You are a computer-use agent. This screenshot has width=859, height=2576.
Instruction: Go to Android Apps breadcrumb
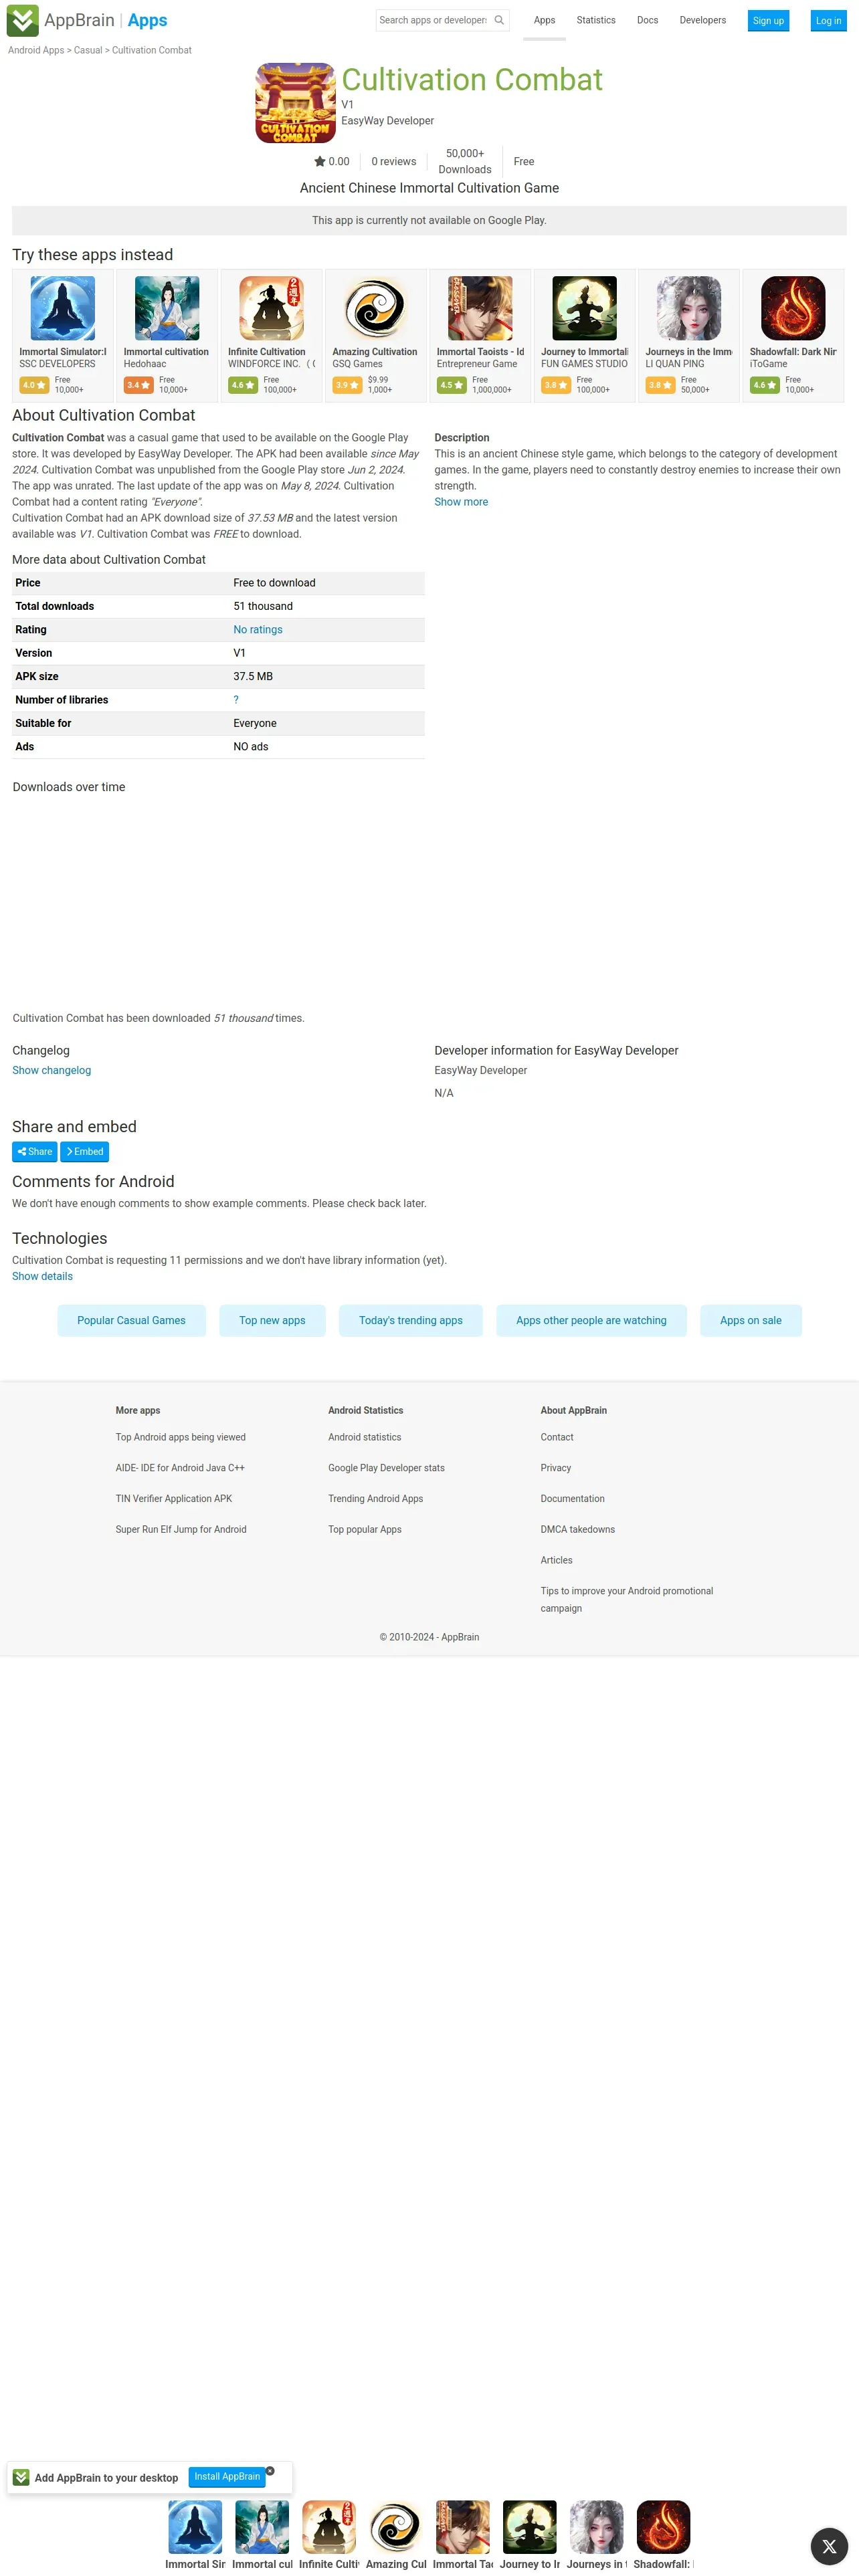pos(36,50)
